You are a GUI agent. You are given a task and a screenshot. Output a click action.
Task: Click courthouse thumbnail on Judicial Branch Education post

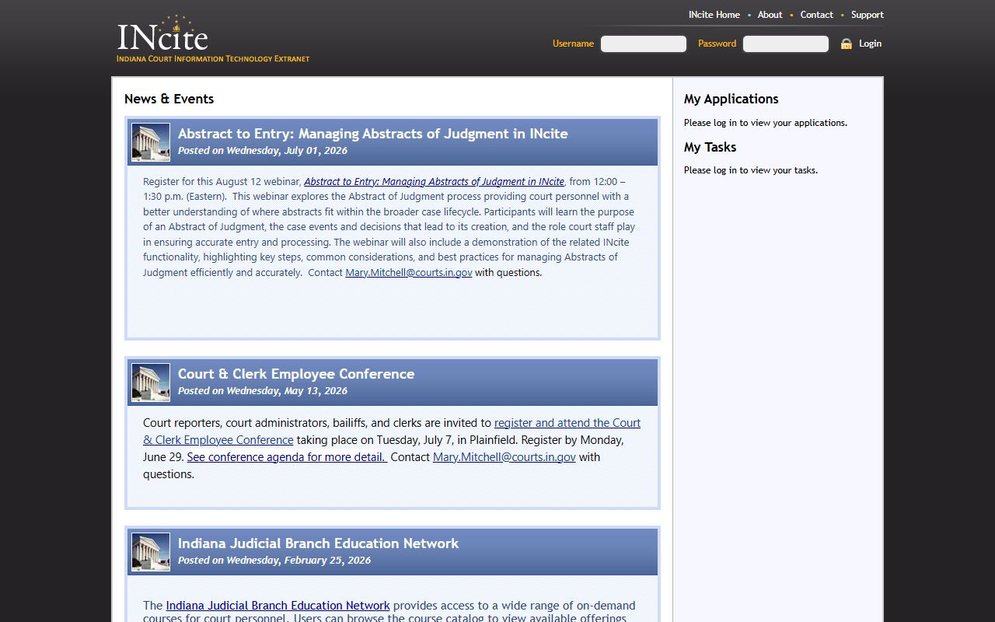[x=151, y=552]
